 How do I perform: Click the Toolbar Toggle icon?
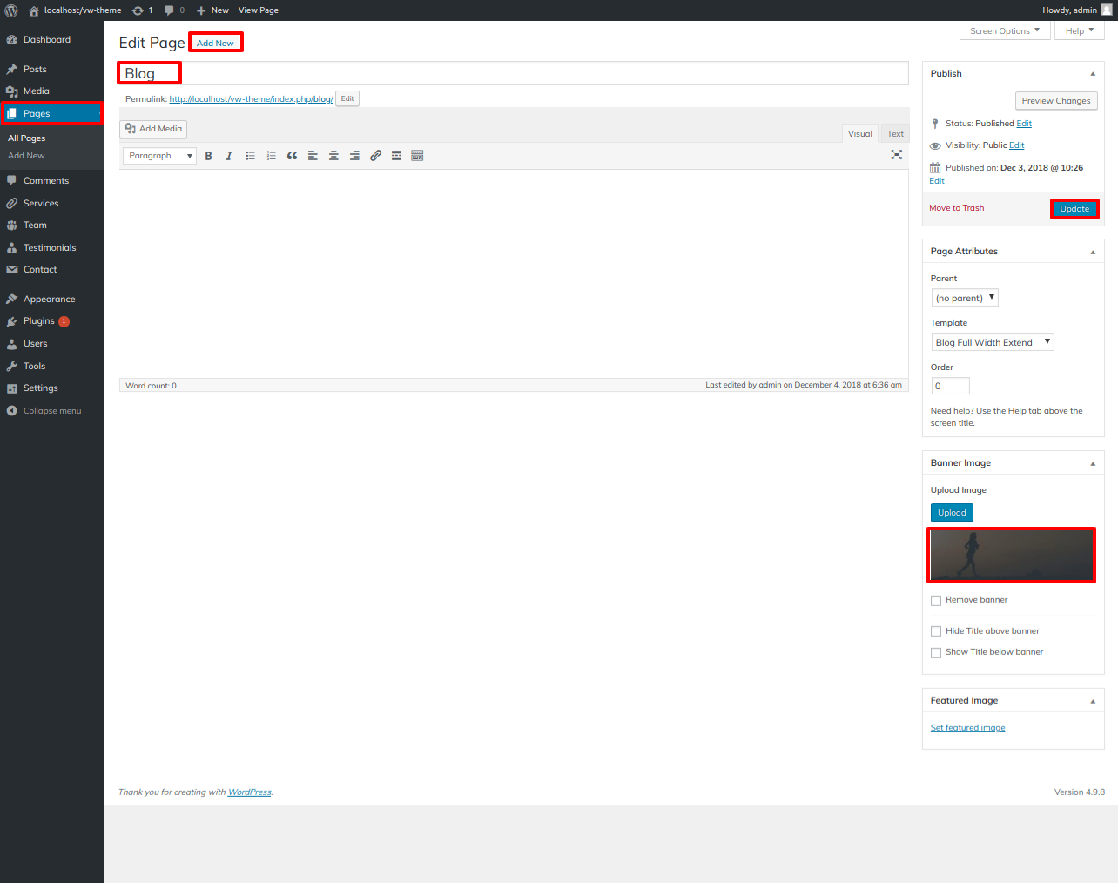417,156
